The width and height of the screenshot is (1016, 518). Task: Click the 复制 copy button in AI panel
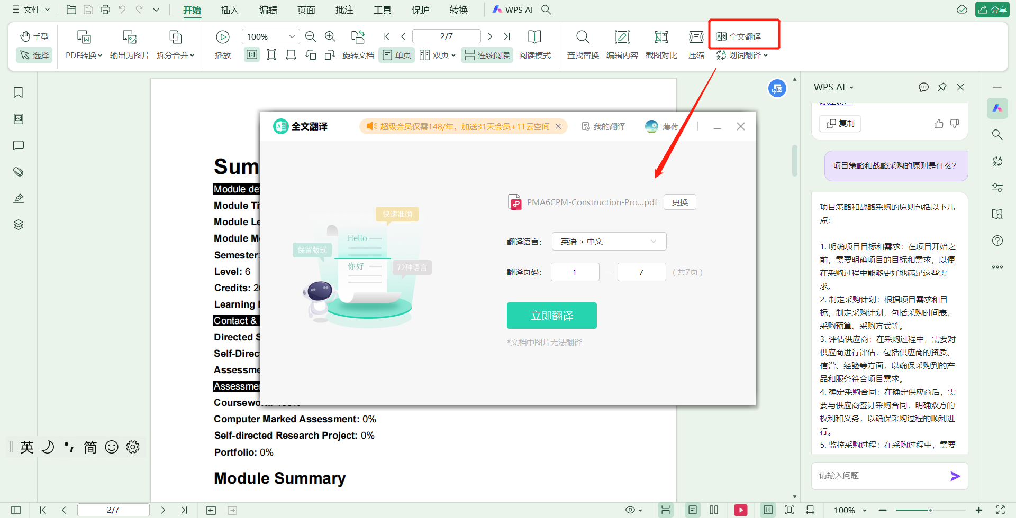[840, 123]
